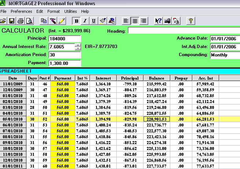Screen dimensions: 240x169
Task: Click the Print icon in toolbar
Action: (x=21, y=21)
